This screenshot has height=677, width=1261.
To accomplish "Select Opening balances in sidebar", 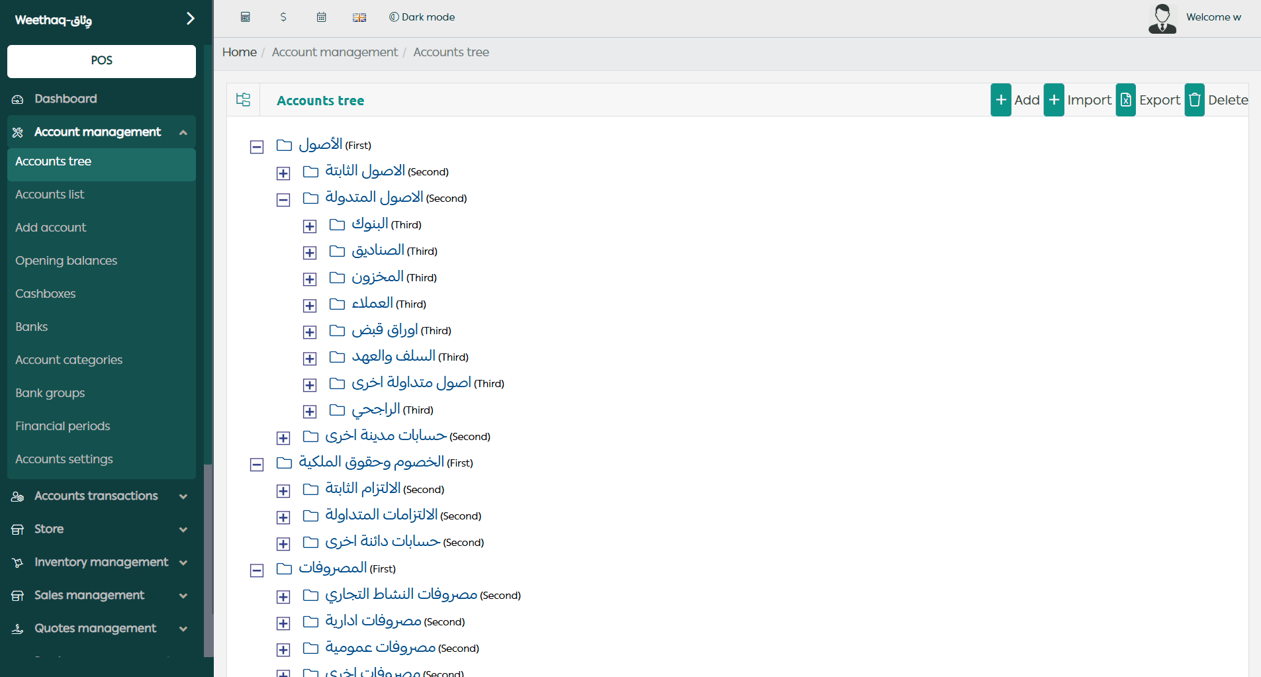I will 66,260.
